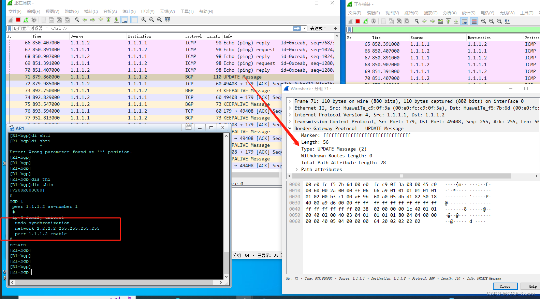Open 统计(S) menu in left window
The width and height of the screenshot is (540, 299).
pos(129,12)
